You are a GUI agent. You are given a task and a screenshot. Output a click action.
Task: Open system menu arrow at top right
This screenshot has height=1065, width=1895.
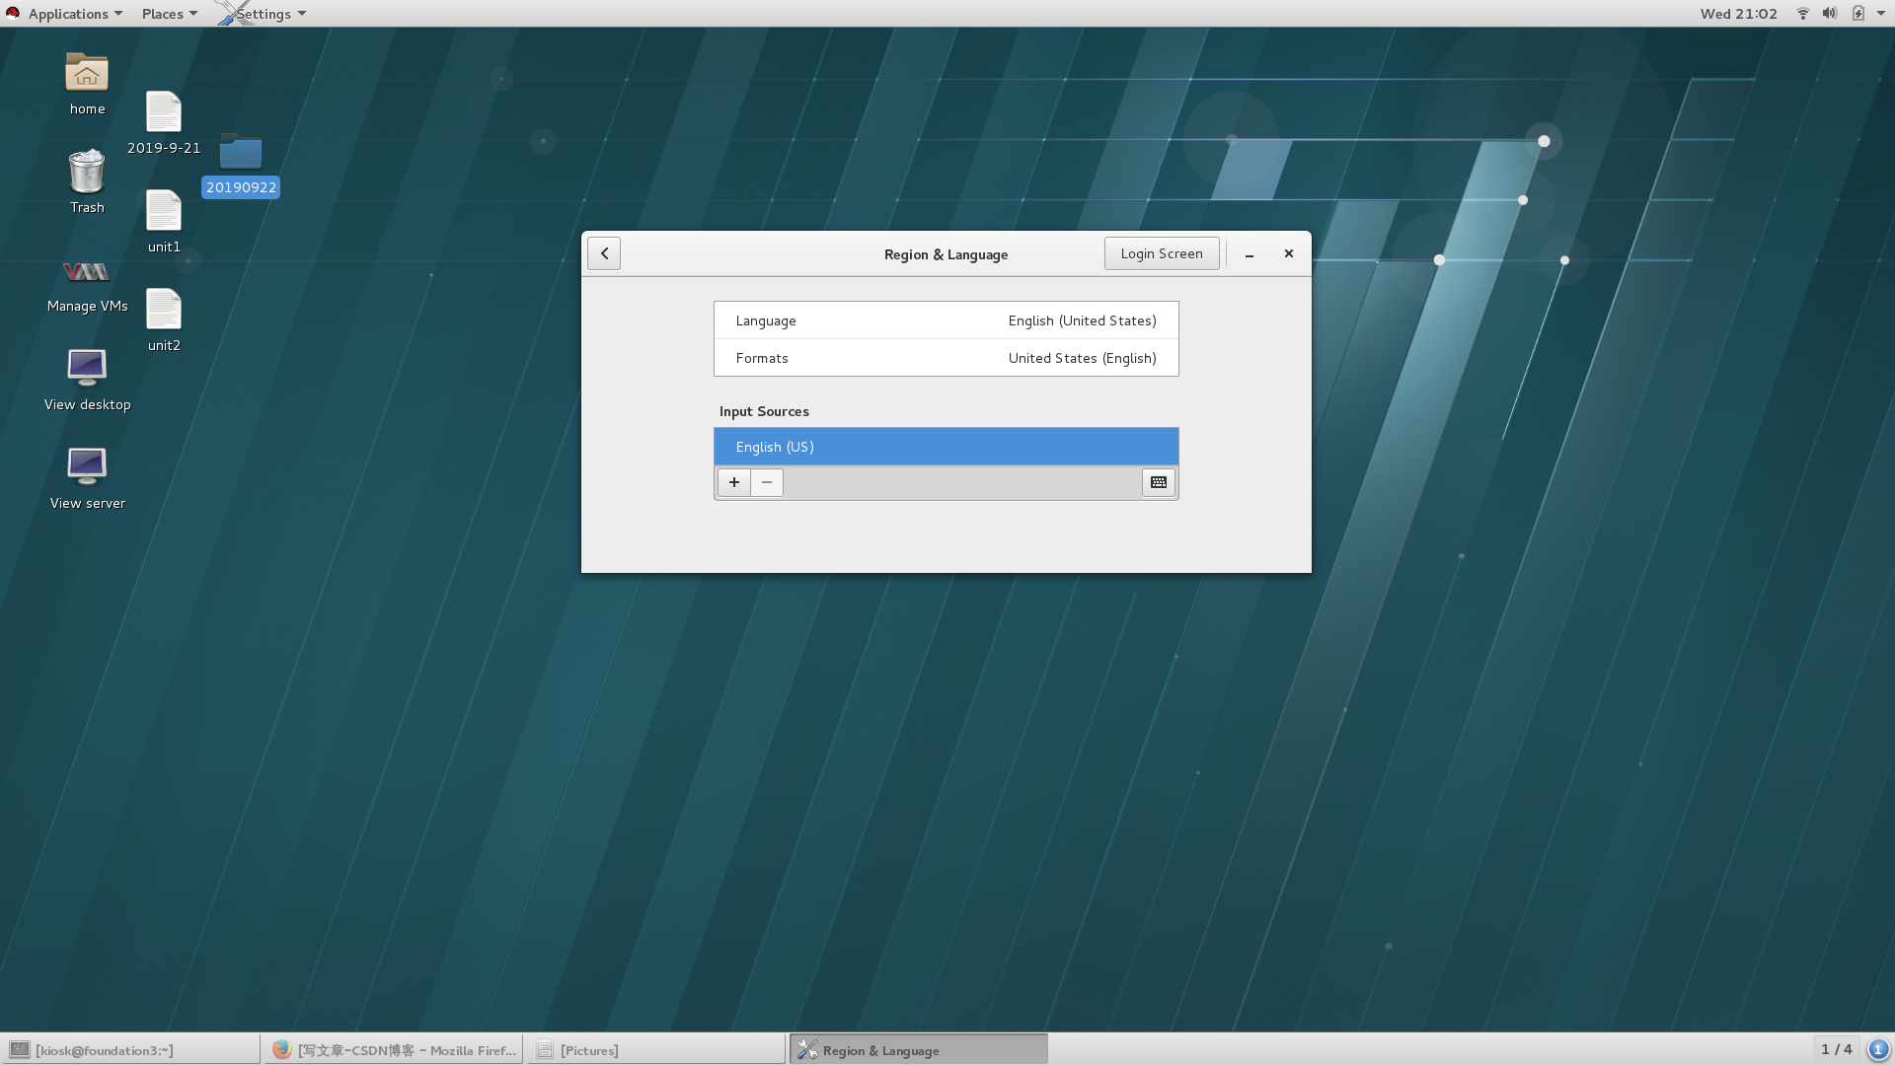pos(1881,14)
